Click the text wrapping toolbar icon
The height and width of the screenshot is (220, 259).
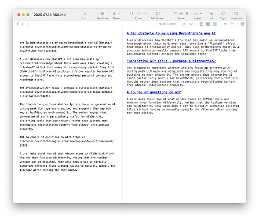coord(225,24)
